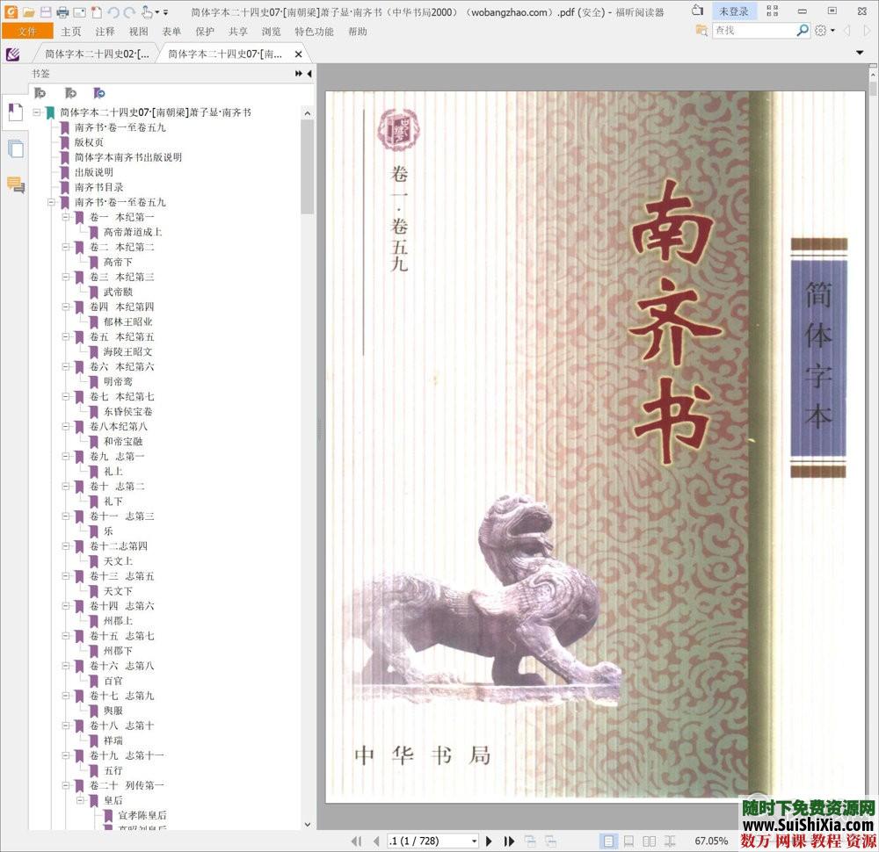Screen dimensions: 879x852
Task: Switch to the 视图 ribbon tab
Action: click(x=136, y=31)
